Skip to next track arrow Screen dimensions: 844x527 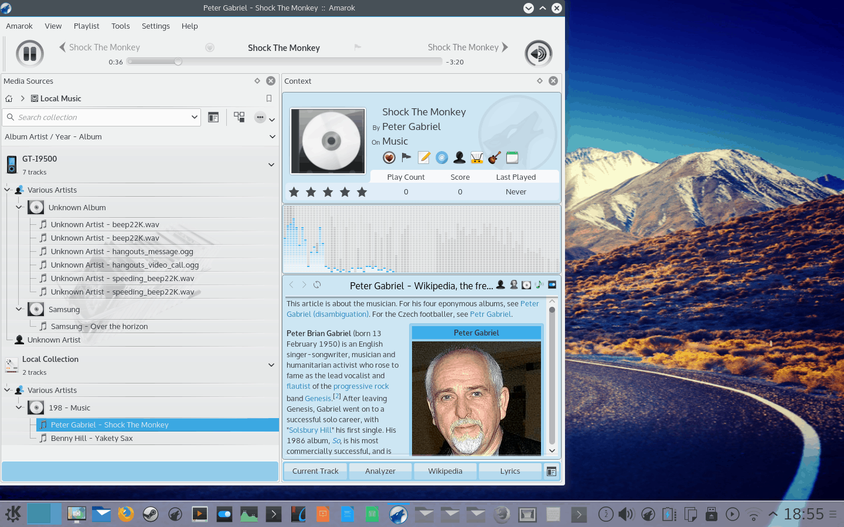(x=505, y=47)
